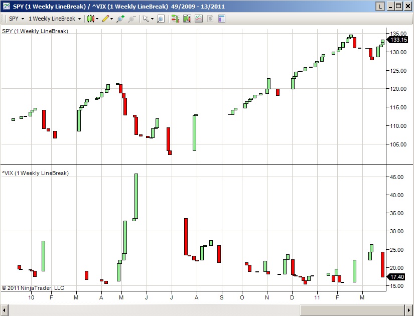This screenshot has height=316, width=414.
Task: Click the 11 year label on the time axis
Action: pyautogui.click(x=317, y=297)
